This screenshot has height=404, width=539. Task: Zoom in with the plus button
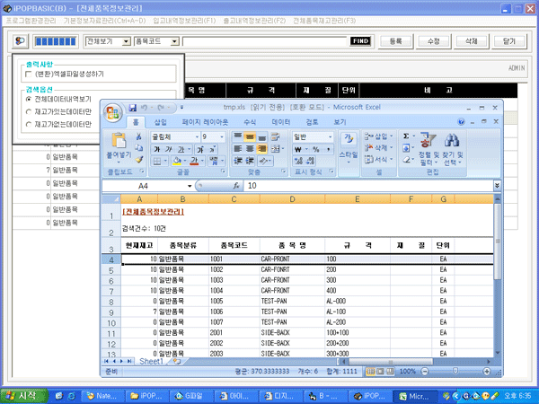(487, 372)
